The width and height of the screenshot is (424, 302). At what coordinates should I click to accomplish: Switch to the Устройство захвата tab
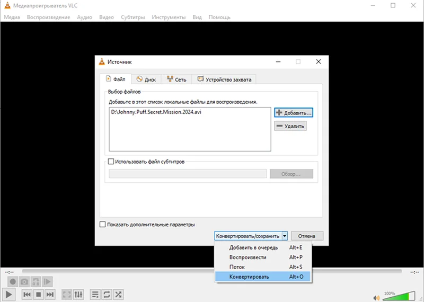tap(224, 79)
